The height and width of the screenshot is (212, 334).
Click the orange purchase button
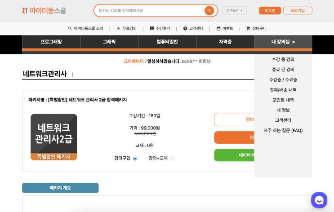tap(234, 137)
